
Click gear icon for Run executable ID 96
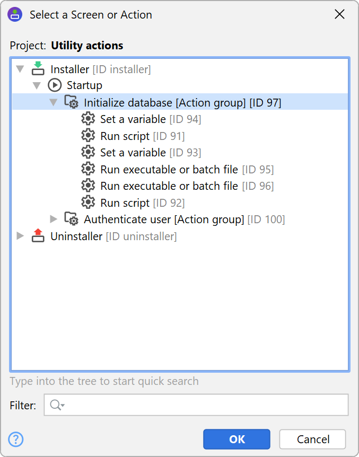pyautogui.click(x=88, y=186)
